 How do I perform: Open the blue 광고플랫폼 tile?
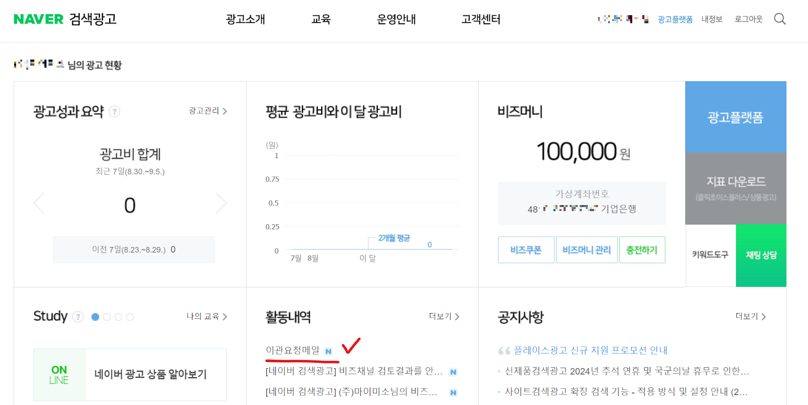pyautogui.click(x=736, y=117)
